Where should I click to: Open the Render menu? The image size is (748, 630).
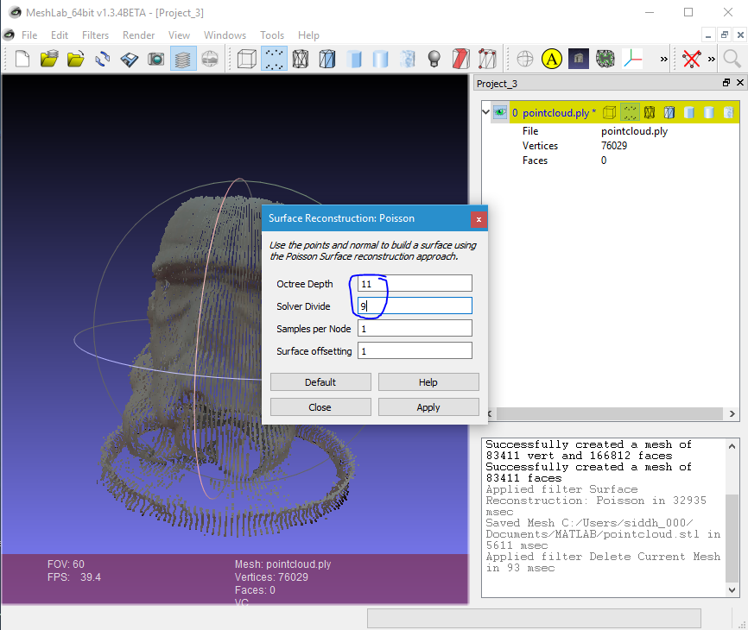138,35
